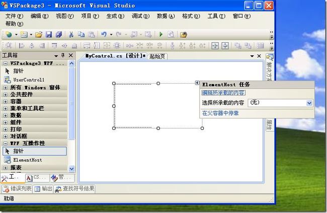Screen dimensions: 327x213
Task: Click the Align Centers layout icon
Action: pyautogui.click(x=32, y=45)
